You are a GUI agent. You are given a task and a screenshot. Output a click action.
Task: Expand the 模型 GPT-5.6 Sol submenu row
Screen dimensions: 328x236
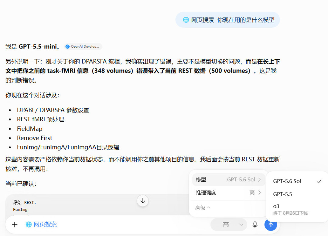(x=228, y=180)
